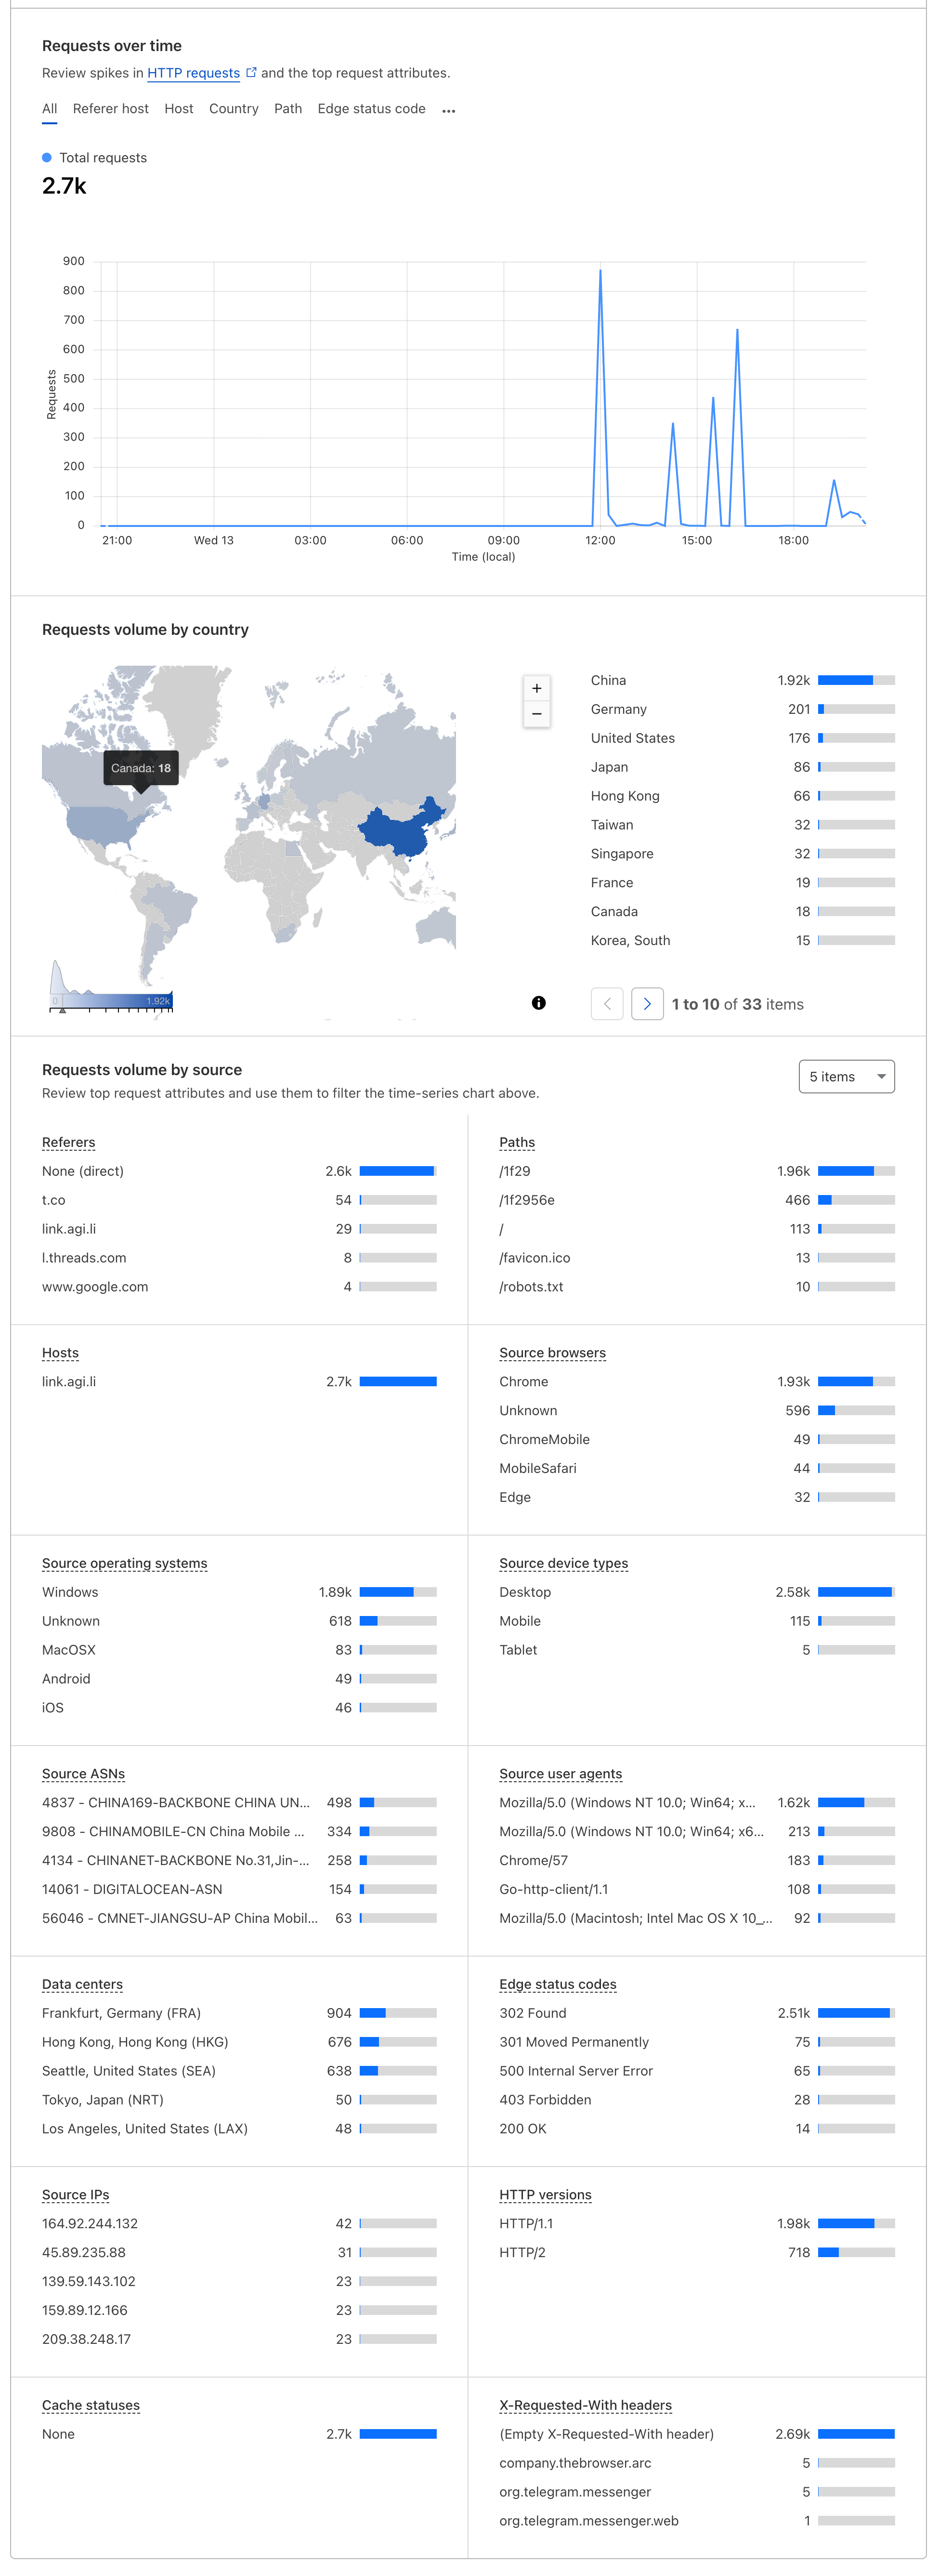Select the All tab
939x2576 pixels.
(49, 109)
